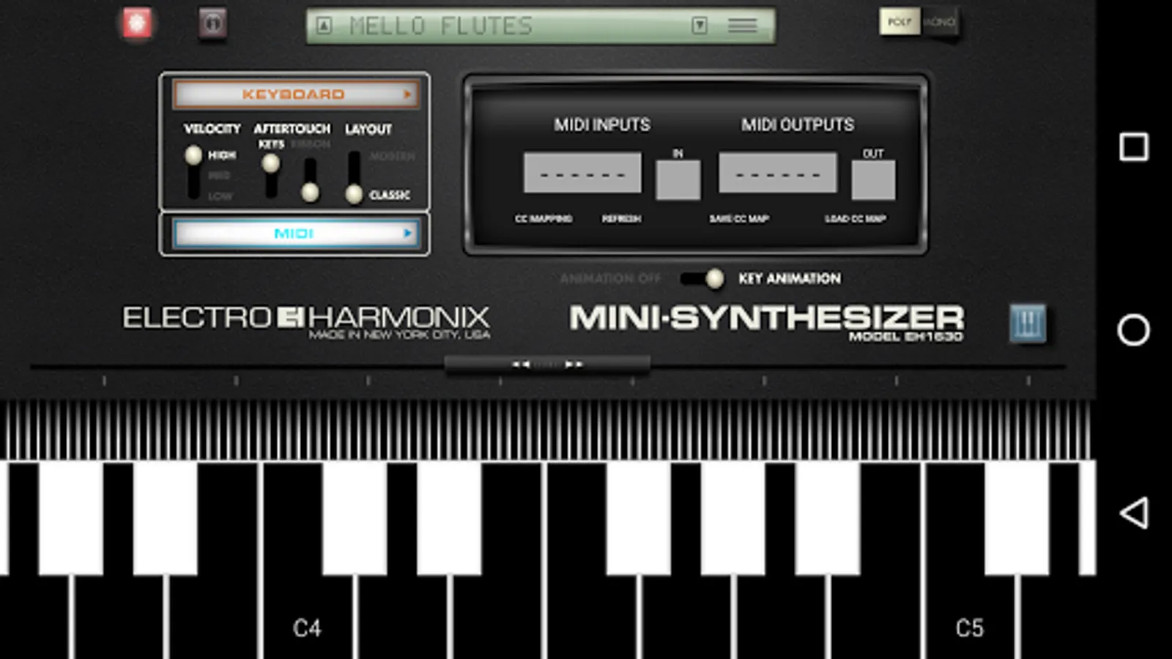Toggle the Aftertouch Ribbon slider
Viewport: 1172px width, 659px height.
tap(311, 193)
